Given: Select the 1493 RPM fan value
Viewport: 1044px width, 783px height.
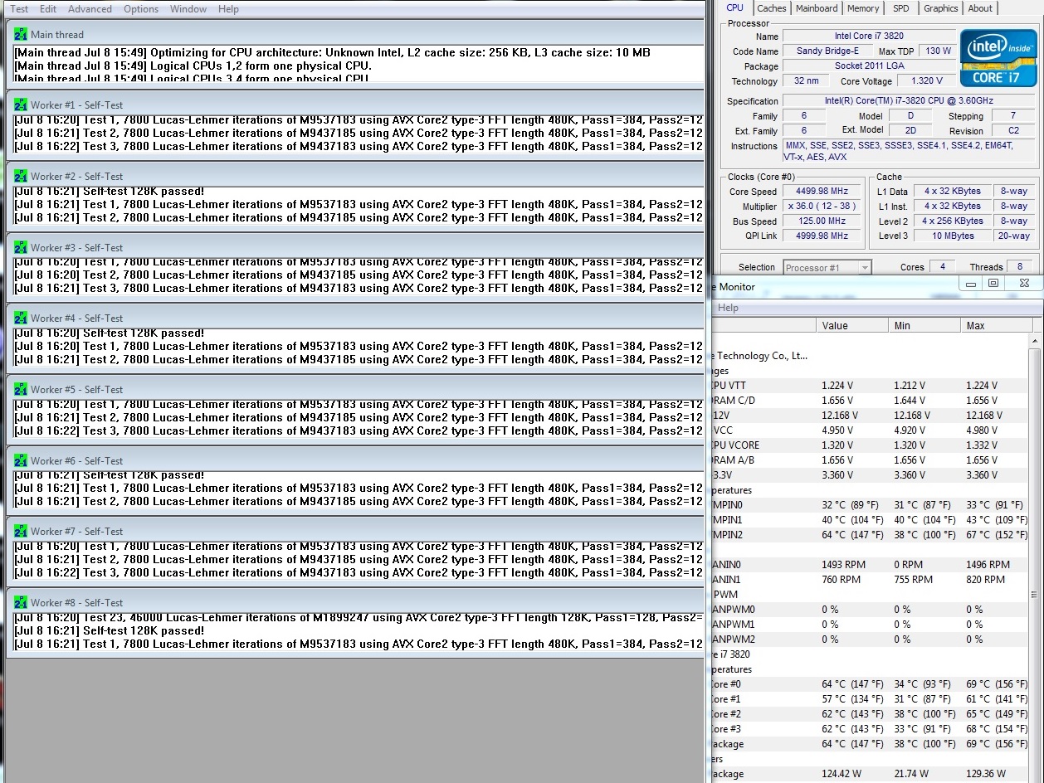Looking at the screenshot, I should point(843,565).
